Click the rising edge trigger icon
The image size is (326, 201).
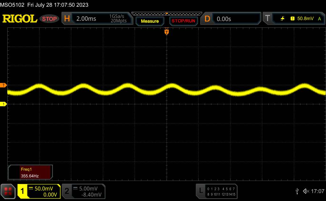[x=283, y=19]
